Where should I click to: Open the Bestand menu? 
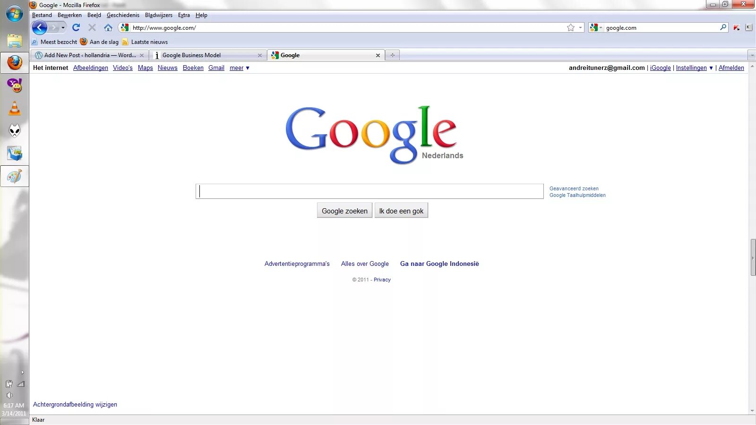[x=42, y=15]
